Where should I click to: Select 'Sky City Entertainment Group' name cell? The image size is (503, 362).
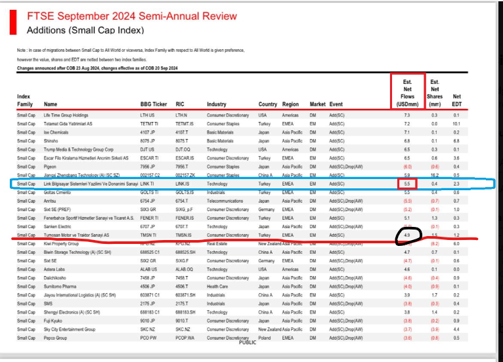70,329
